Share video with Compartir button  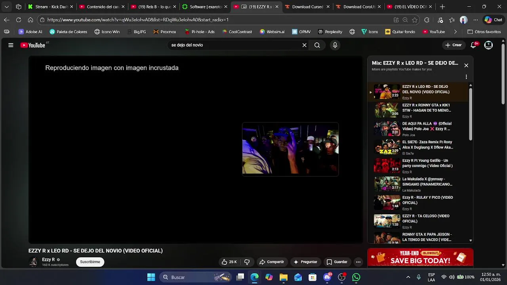272,262
